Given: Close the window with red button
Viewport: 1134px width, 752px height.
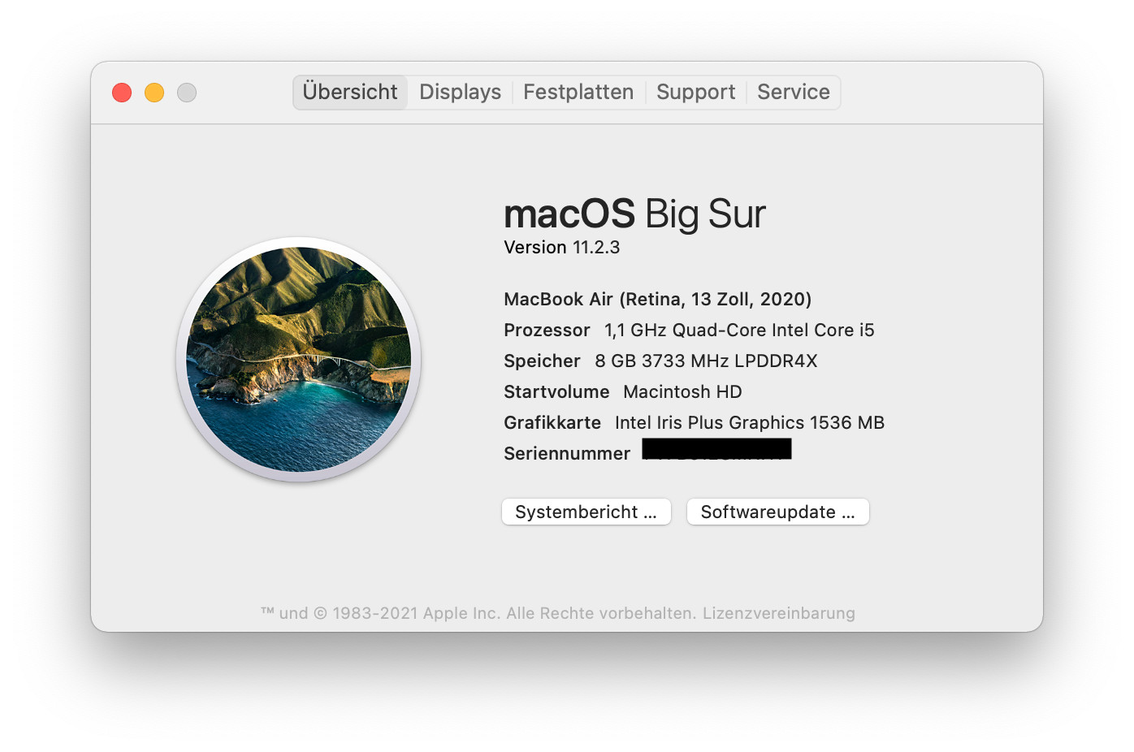Looking at the screenshot, I should tap(122, 93).
